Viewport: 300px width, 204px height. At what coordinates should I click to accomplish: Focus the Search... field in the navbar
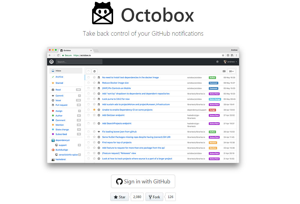pyautogui.click(x=79, y=62)
